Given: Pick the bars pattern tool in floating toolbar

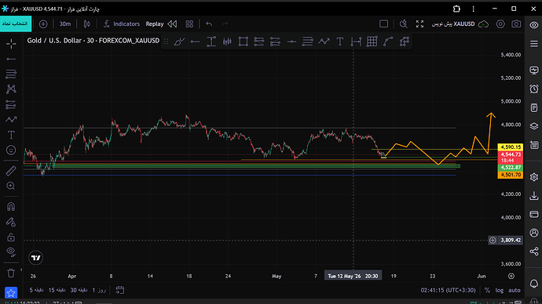Looking at the screenshot, I should click(227, 42).
